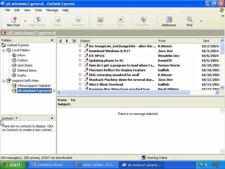Open the Windows Start button
The height and width of the screenshot is (169, 225).
(13, 165)
